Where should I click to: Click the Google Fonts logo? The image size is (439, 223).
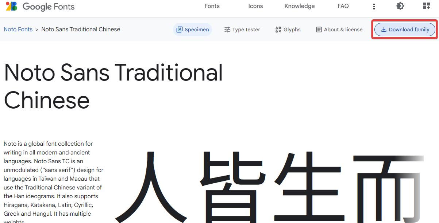(x=40, y=7)
